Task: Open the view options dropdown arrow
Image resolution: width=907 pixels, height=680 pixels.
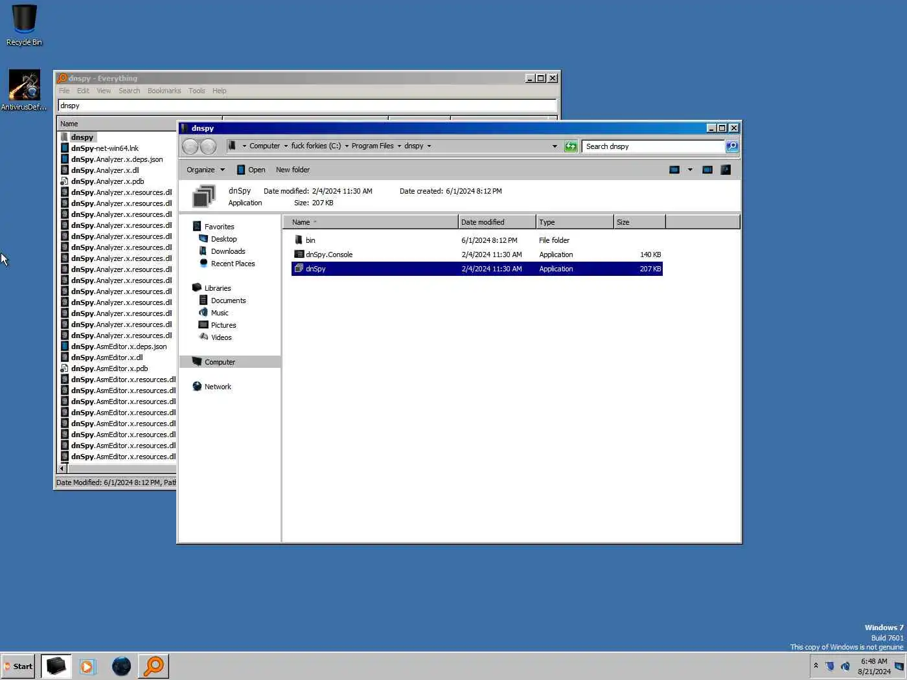Action: [690, 170]
